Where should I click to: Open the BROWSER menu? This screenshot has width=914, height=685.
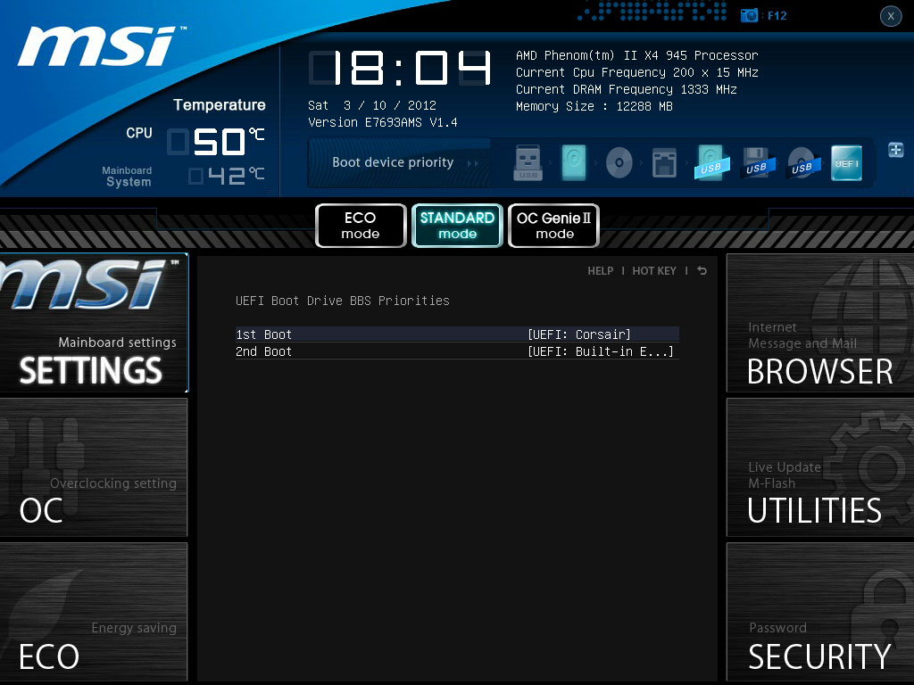820,323
